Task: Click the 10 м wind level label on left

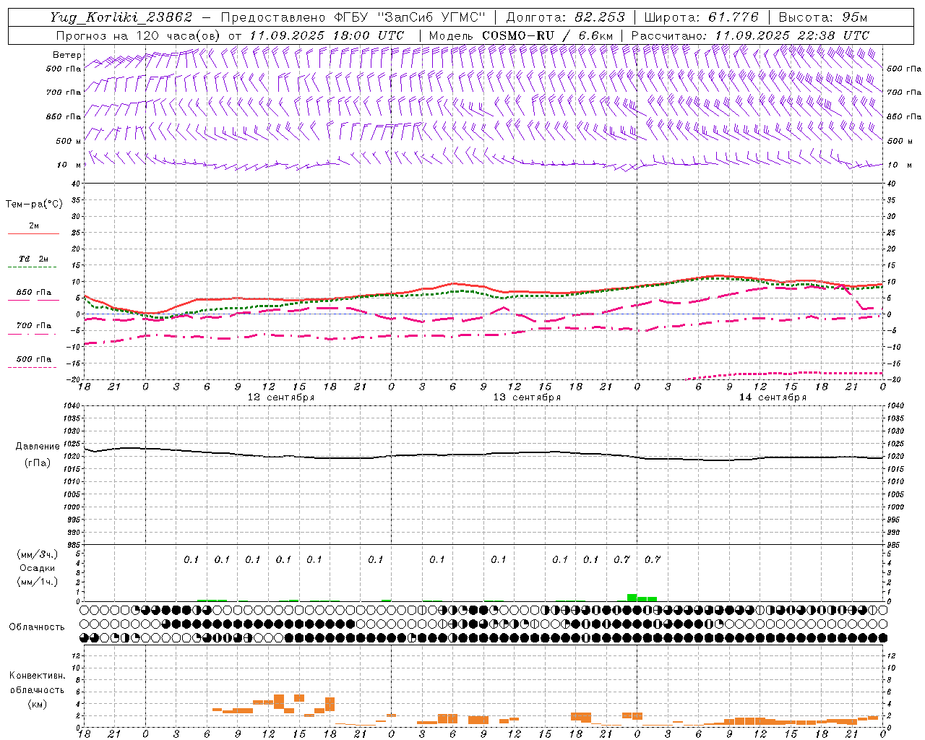Action: pyautogui.click(x=69, y=165)
